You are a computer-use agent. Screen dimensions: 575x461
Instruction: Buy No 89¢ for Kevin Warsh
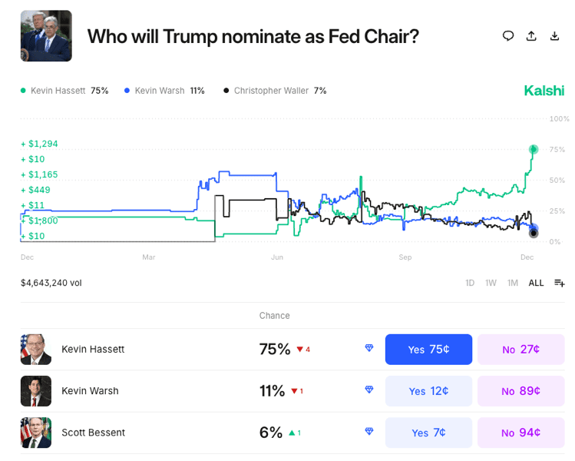click(520, 391)
